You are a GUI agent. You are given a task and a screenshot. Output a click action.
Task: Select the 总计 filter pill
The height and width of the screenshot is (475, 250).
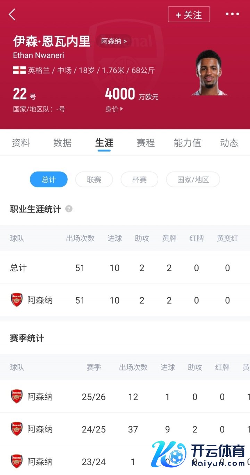click(49, 180)
